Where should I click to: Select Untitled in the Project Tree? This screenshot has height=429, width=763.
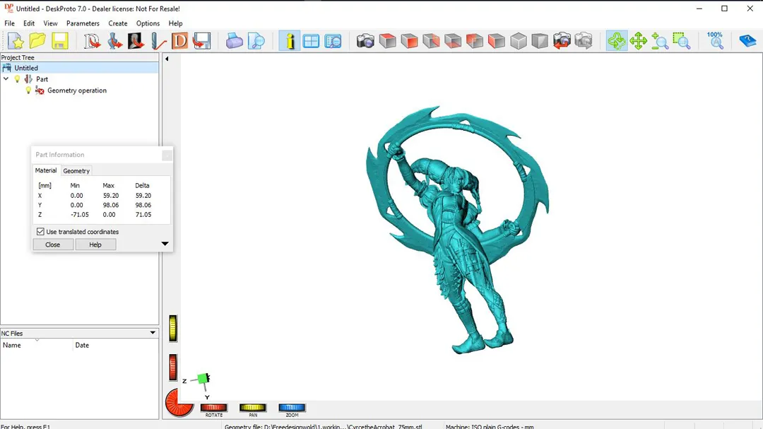(x=26, y=68)
